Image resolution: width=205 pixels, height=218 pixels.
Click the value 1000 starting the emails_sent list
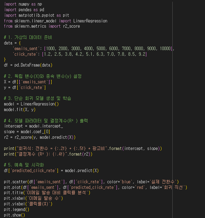coord(50,48)
